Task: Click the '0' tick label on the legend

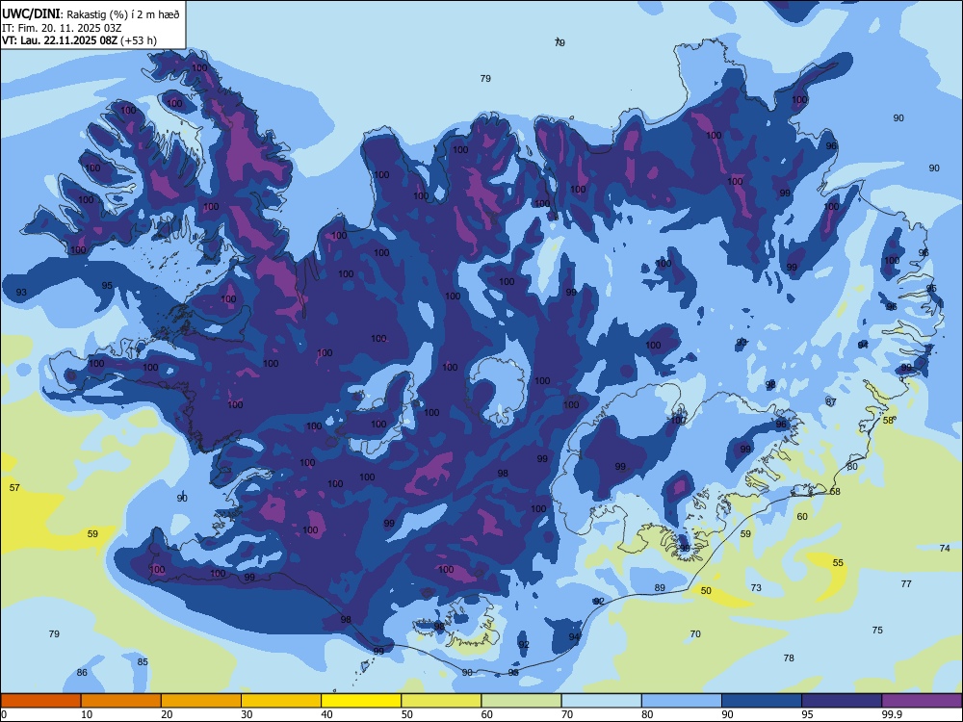Action: [4, 714]
